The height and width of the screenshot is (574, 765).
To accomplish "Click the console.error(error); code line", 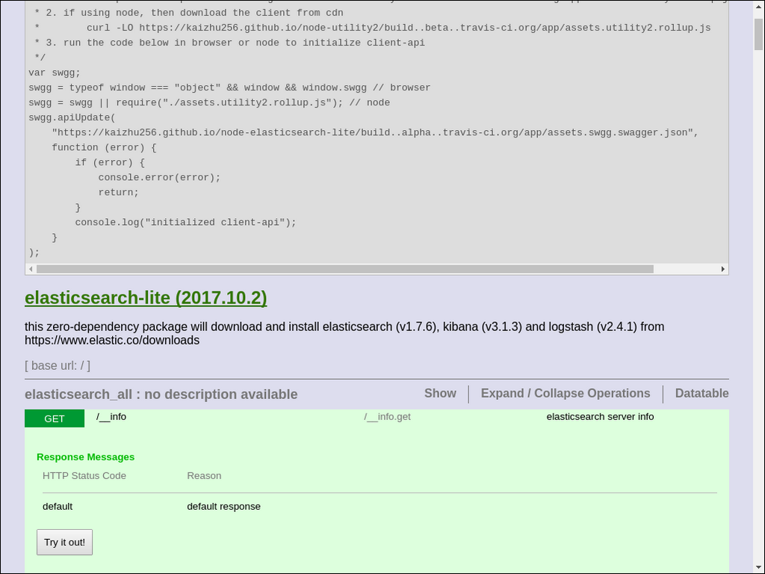I will point(160,178).
